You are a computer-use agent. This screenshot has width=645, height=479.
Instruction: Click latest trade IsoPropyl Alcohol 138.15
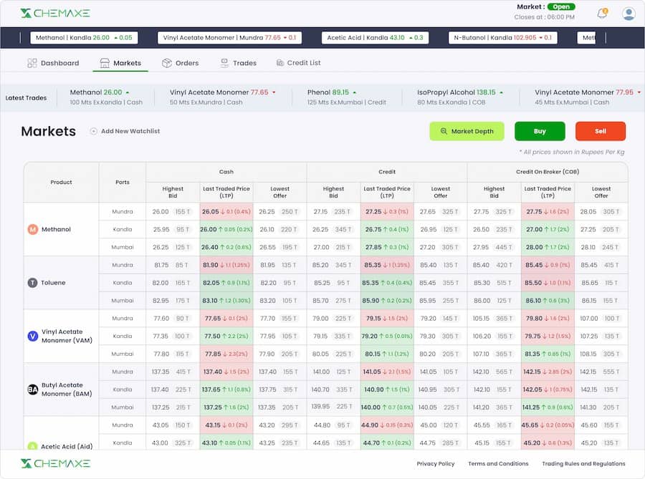pos(460,97)
